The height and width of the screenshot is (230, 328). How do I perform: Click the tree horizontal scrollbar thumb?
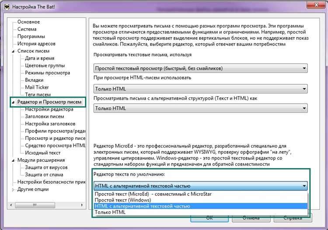pyautogui.click(x=35, y=205)
